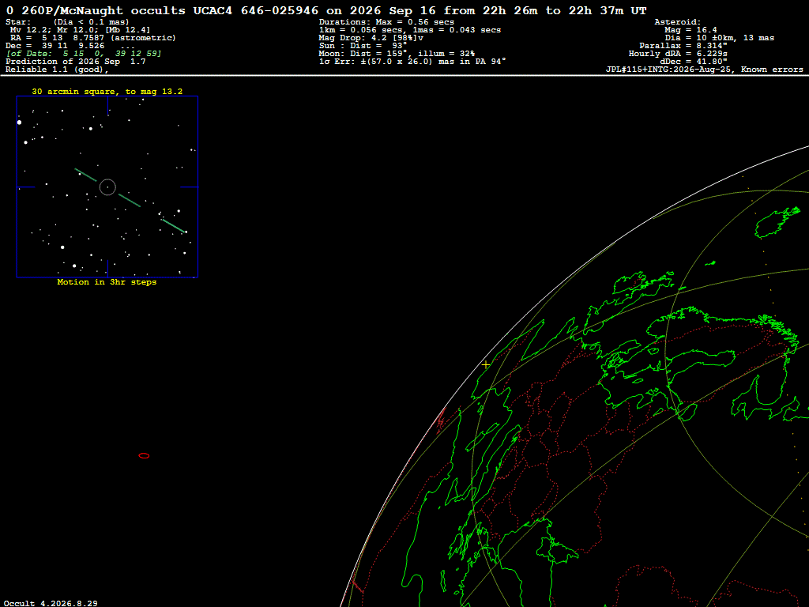
Task: Select the lower-right green motion track segment
Action: (173, 225)
